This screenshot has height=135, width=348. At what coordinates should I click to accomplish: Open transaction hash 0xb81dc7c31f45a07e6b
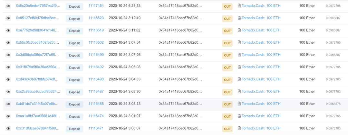[x=37, y=104]
